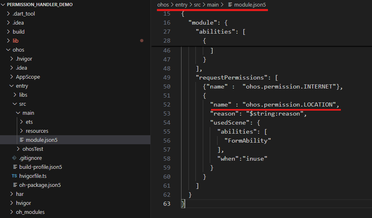Image resolution: width=372 pixels, height=218 pixels.
Task: Expand the resources folder chevron
Action: point(22,131)
